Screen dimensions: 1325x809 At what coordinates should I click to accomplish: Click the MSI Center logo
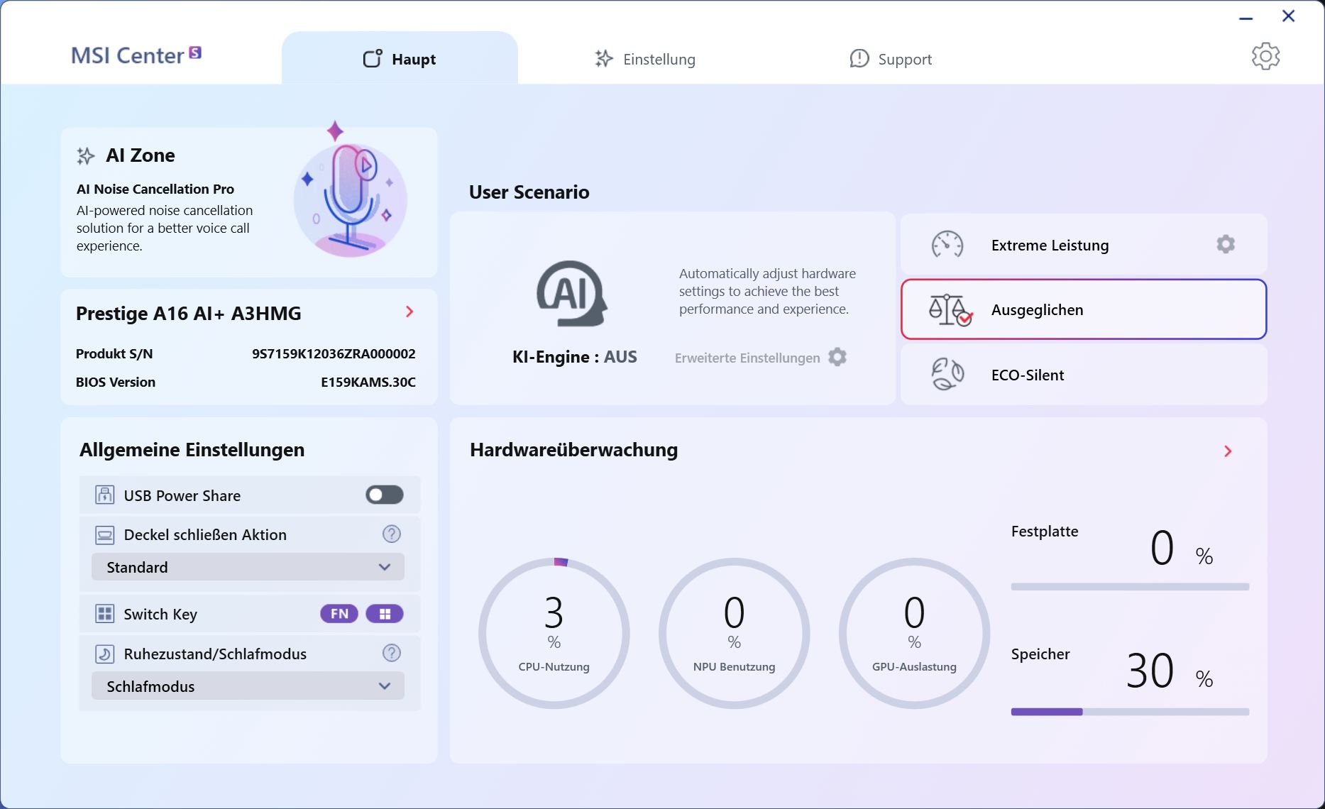pyautogui.click(x=136, y=55)
